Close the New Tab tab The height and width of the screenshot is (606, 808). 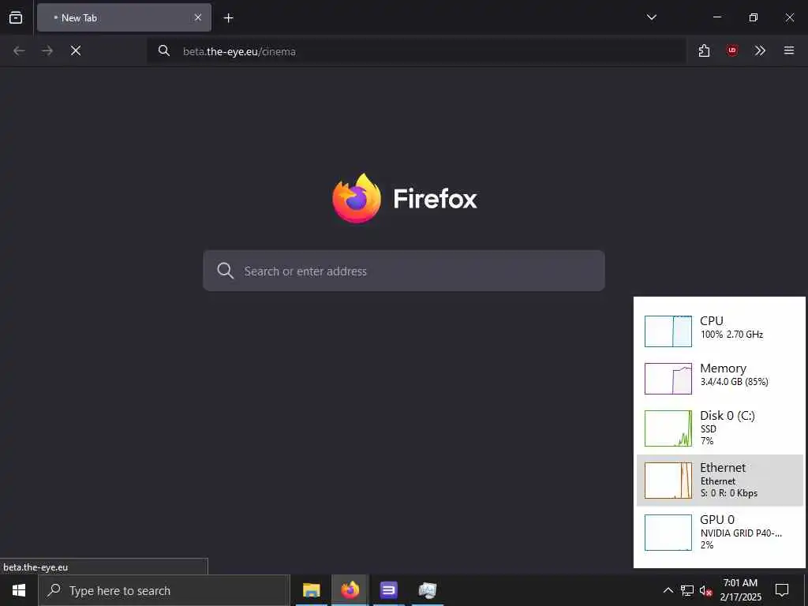198,17
